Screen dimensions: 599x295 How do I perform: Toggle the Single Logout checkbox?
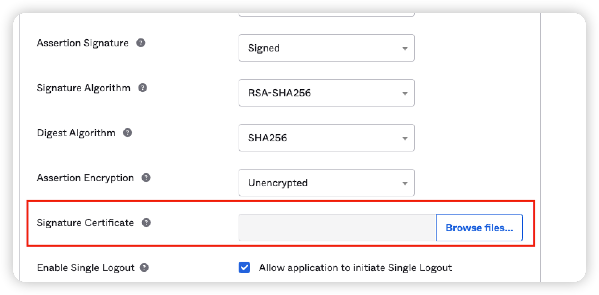[244, 268]
